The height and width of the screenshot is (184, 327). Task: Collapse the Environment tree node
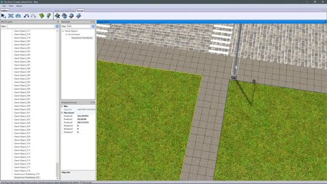[66, 34]
